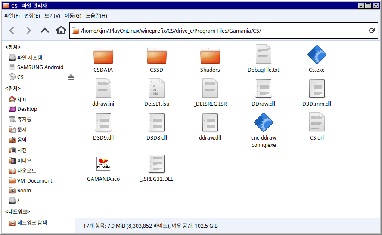This screenshot has width=382, height=235.
Task: Go forward with the right arrow button
Action: pyautogui.click(x=28, y=31)
